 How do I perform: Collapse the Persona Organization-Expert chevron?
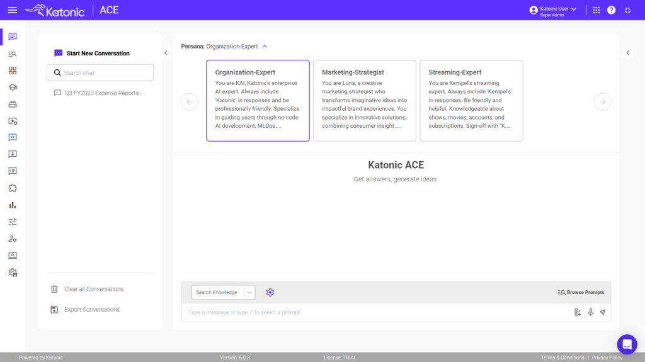[x=265, y=47]
